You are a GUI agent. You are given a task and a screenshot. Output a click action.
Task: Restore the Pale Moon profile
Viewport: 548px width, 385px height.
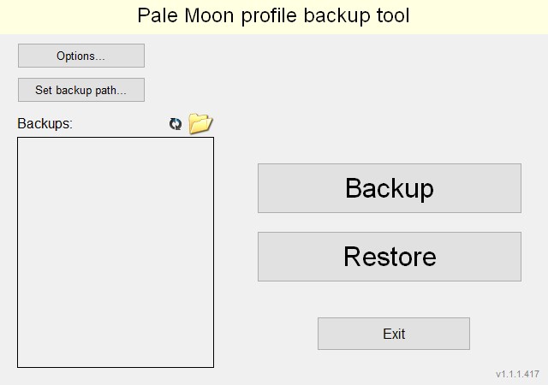[390, 257]
